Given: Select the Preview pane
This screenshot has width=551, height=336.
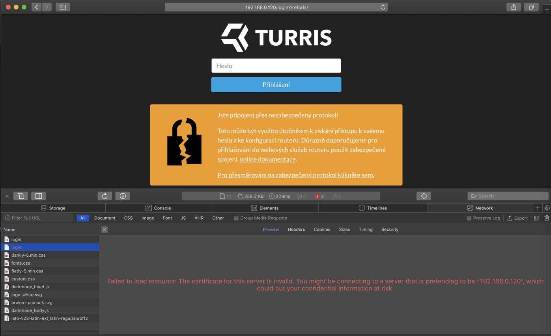Looking at the screenshot, I should (x=271, y=230).
